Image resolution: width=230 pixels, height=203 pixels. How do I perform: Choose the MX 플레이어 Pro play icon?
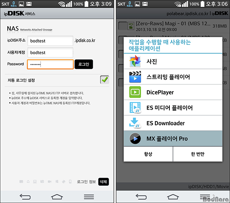click(135, 138)
